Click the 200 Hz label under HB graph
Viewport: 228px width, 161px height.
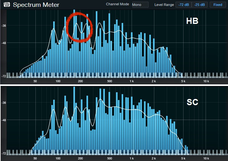click(80, 81)
